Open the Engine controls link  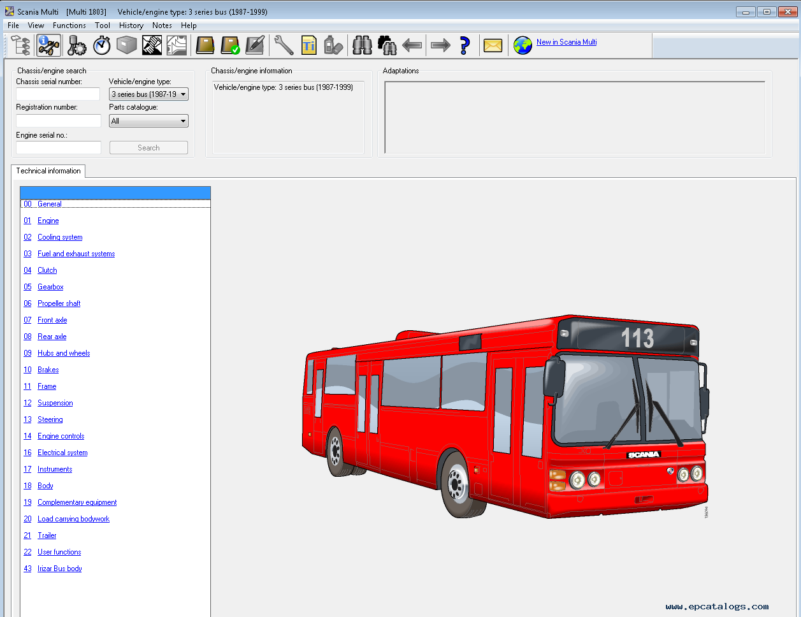pos(61,436)
